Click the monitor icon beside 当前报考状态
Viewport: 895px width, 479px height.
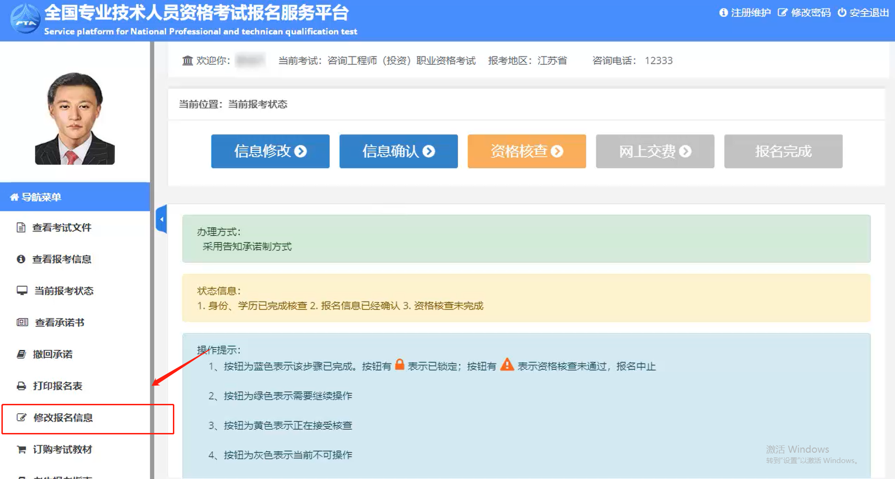[22, 291]
